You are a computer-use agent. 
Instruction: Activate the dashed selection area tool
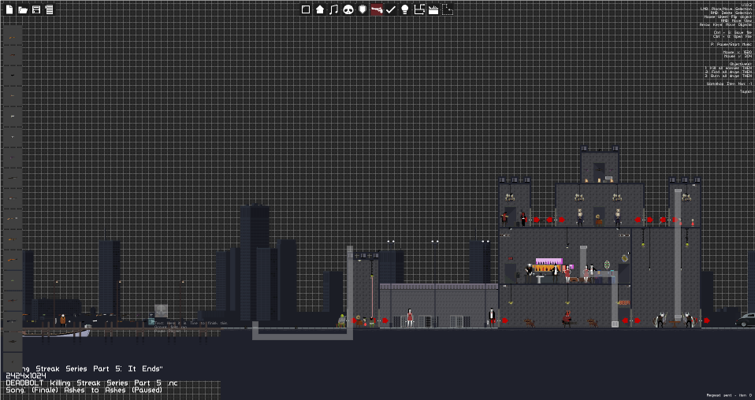[x=448, y=9]
